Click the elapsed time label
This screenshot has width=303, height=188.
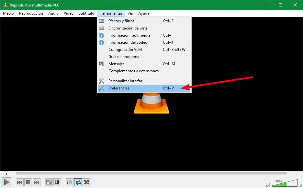pyautogui.click(x=7, y=174)
